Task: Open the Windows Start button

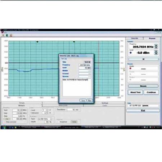Action: pyautogui.click(x=4, y=127)
